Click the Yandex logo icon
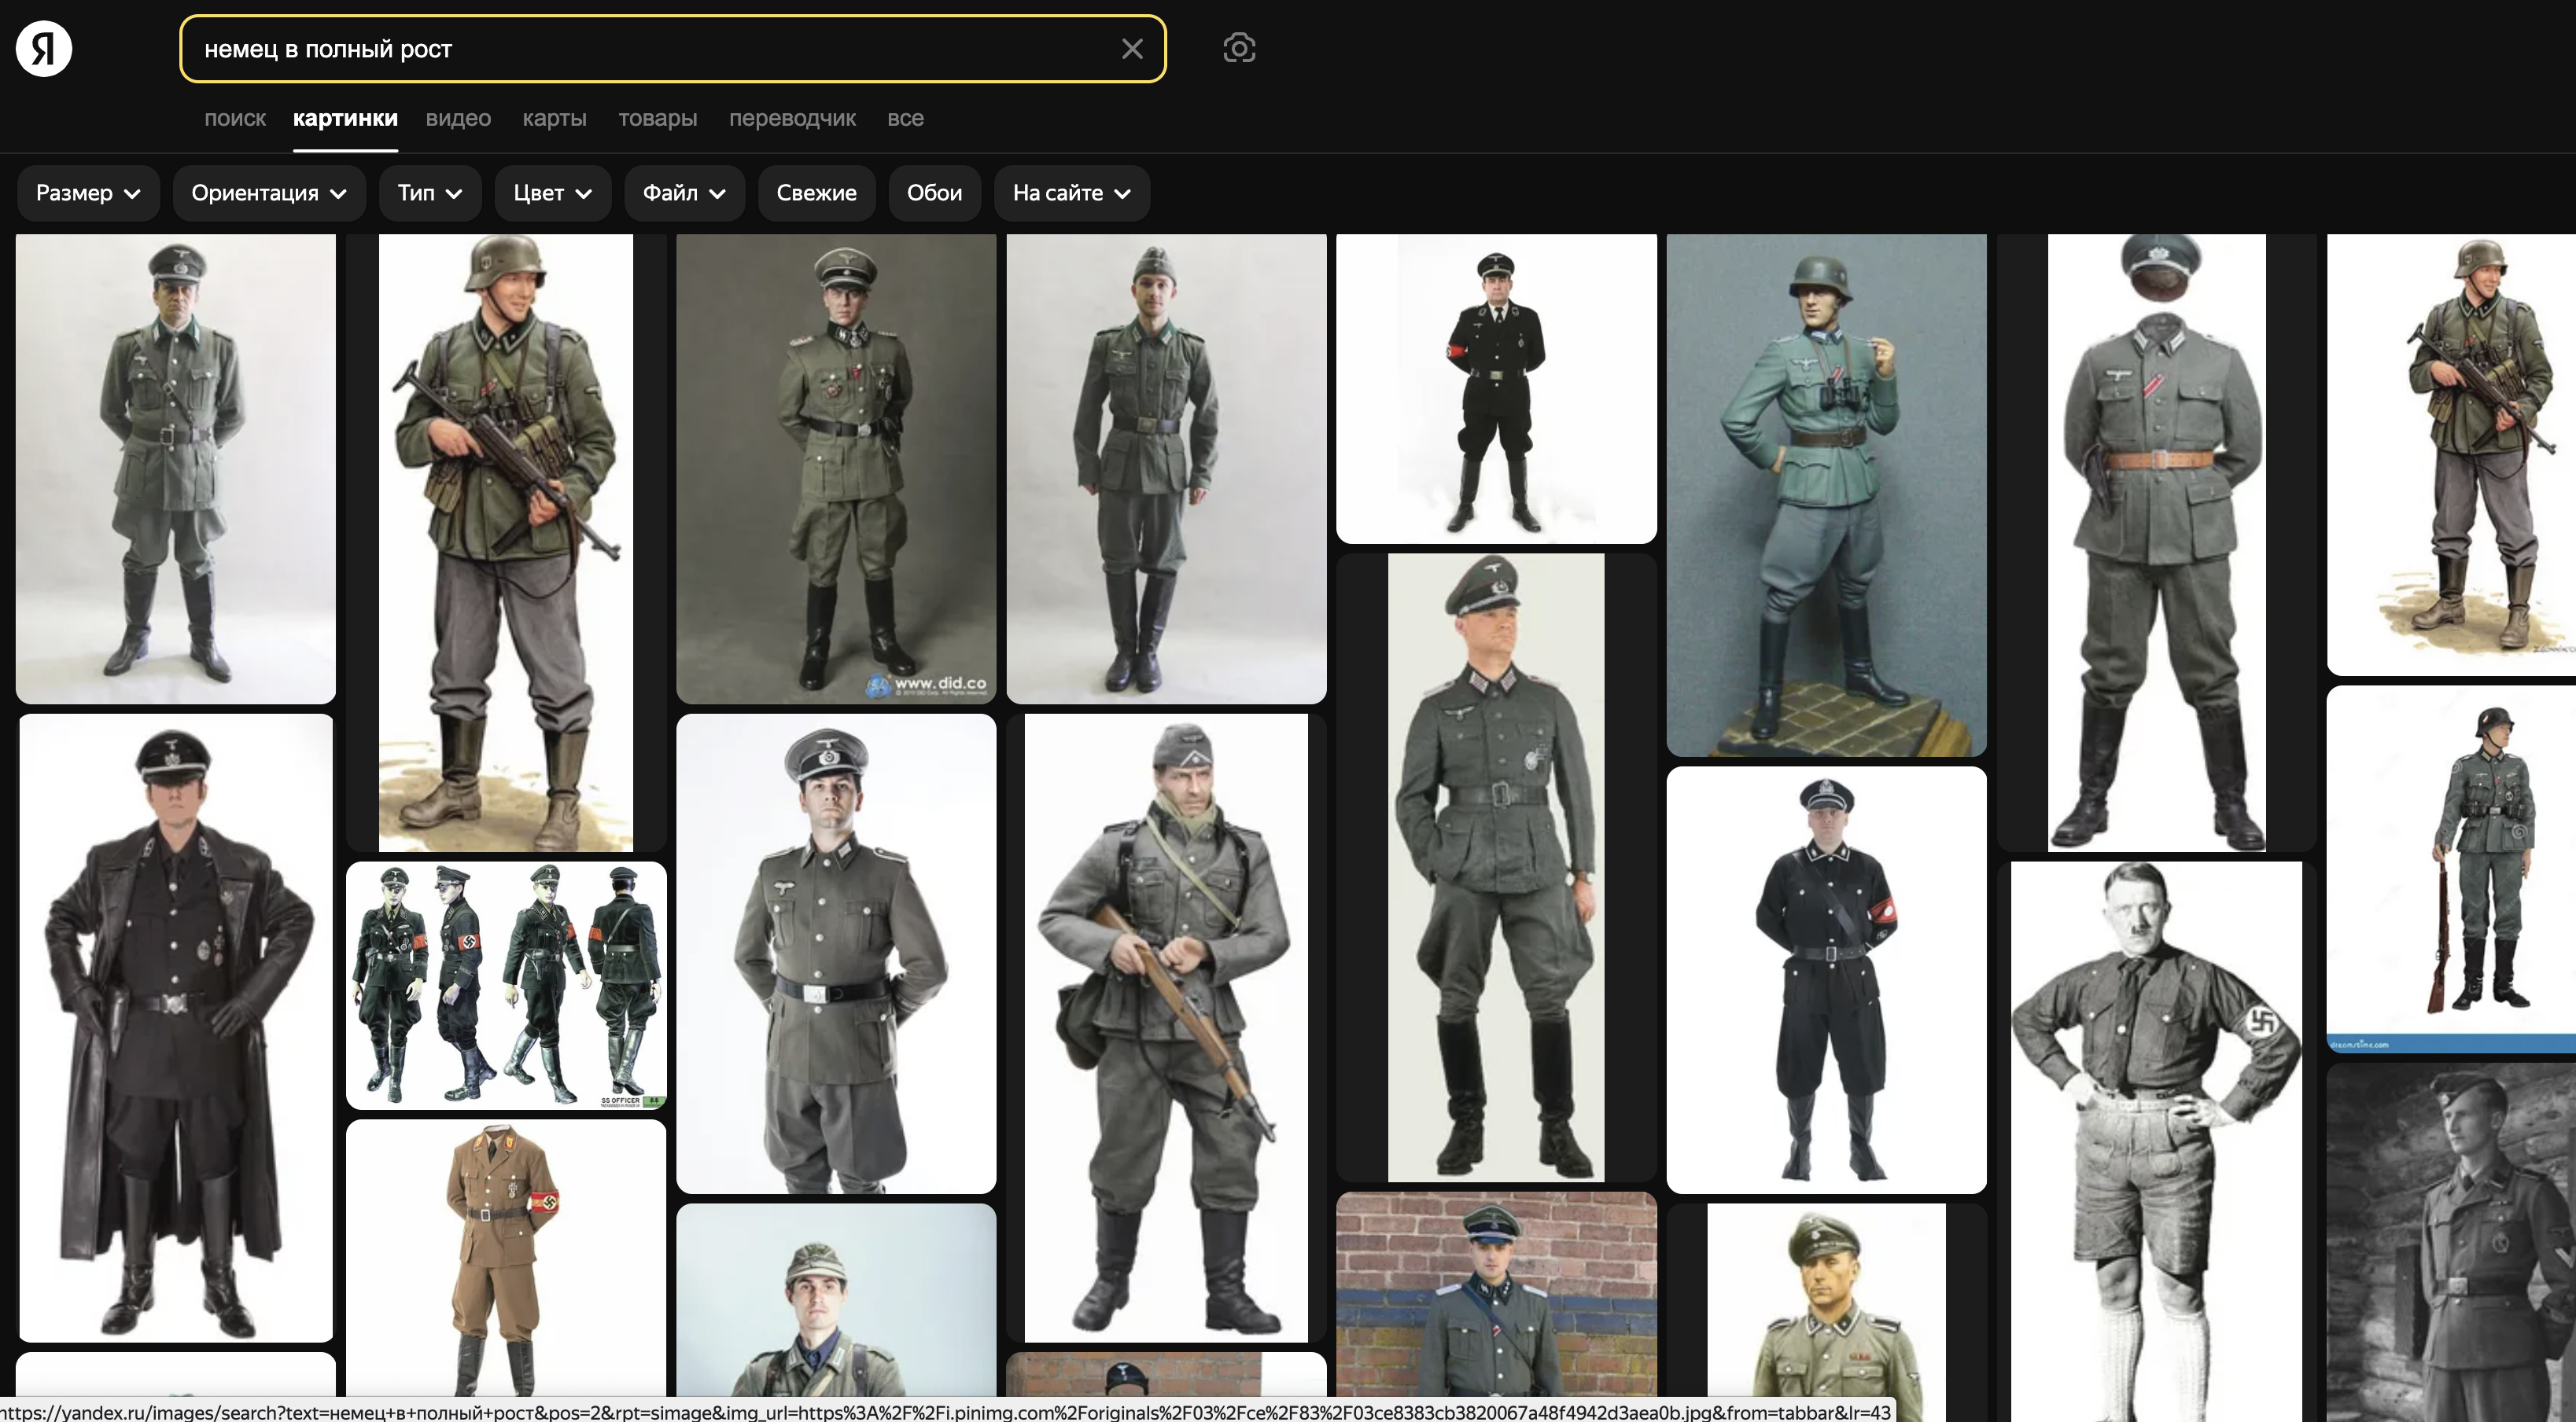Screen dimensions: 2576x1422 point(44,49)
